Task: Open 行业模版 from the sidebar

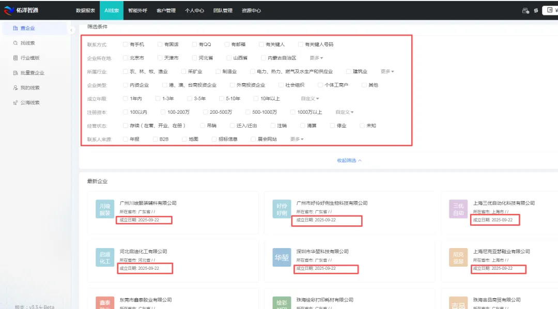Action: coord(29,57)
